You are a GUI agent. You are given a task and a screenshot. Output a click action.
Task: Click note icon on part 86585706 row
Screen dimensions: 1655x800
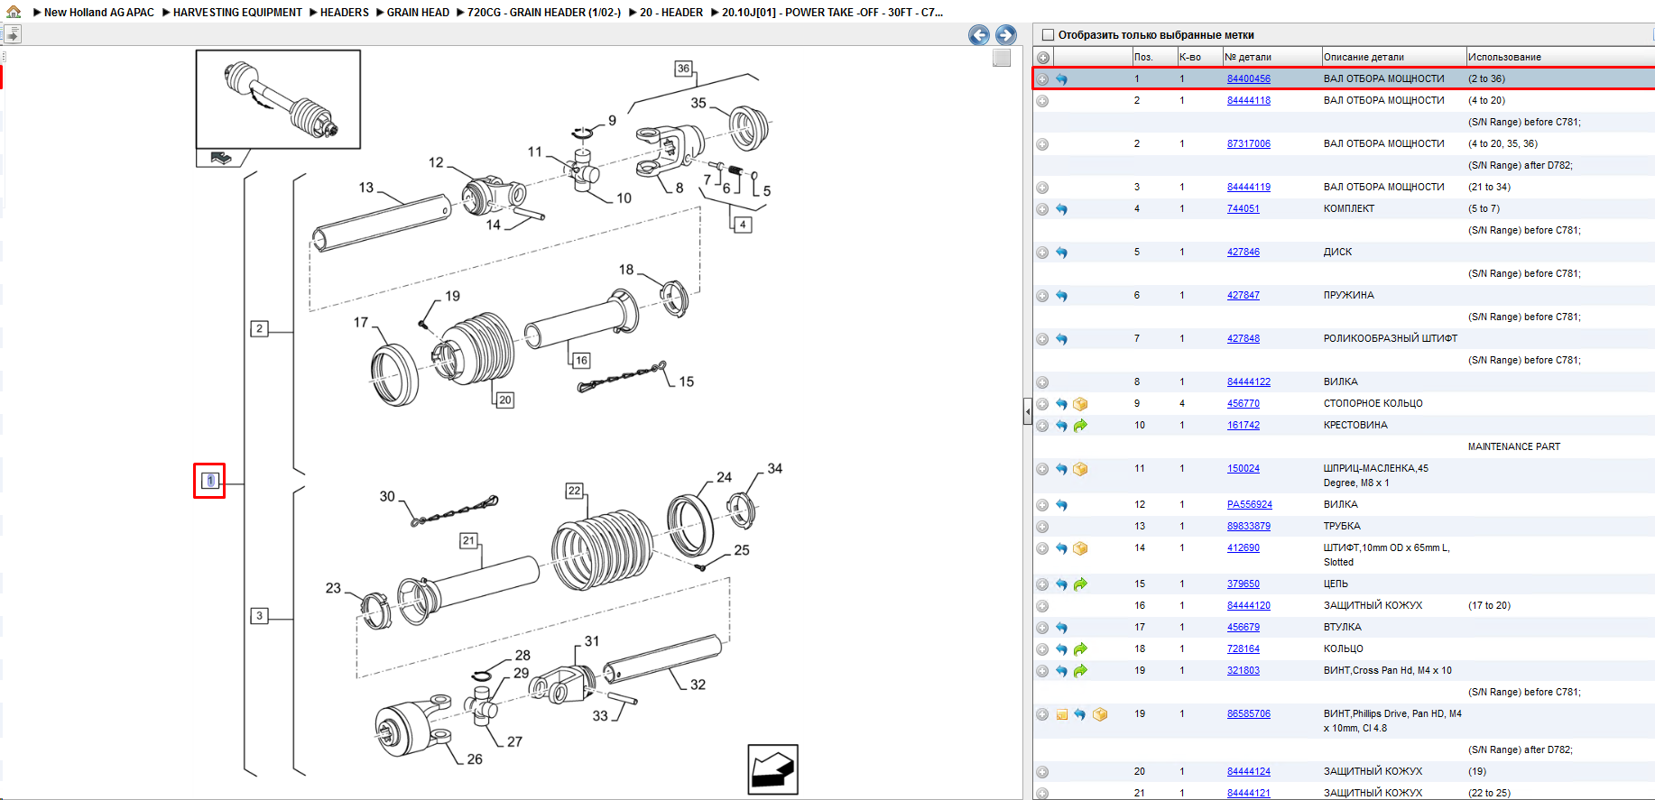1062,714
